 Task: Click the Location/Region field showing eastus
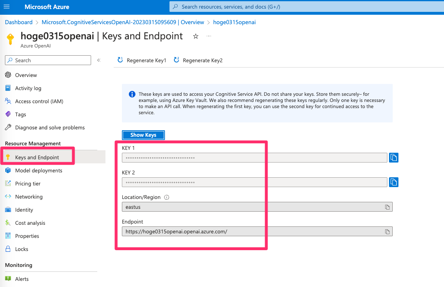tap(257, 207)
